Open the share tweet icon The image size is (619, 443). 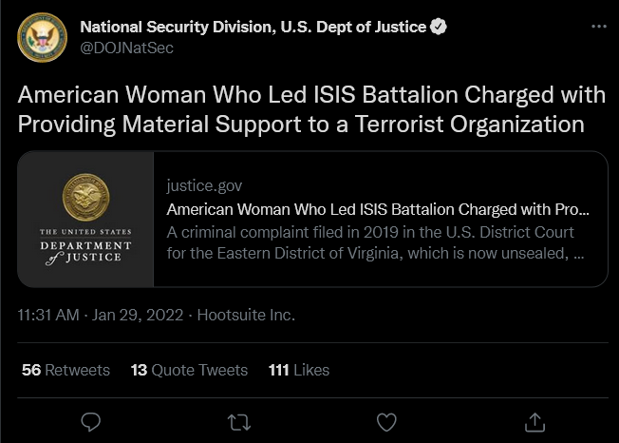(535, 422)
